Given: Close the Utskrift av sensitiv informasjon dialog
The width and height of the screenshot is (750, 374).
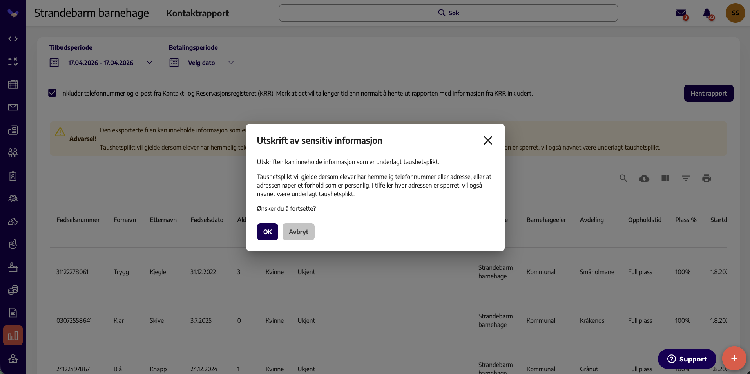Looking at the screenshot, I should click(x=488, y=140).
